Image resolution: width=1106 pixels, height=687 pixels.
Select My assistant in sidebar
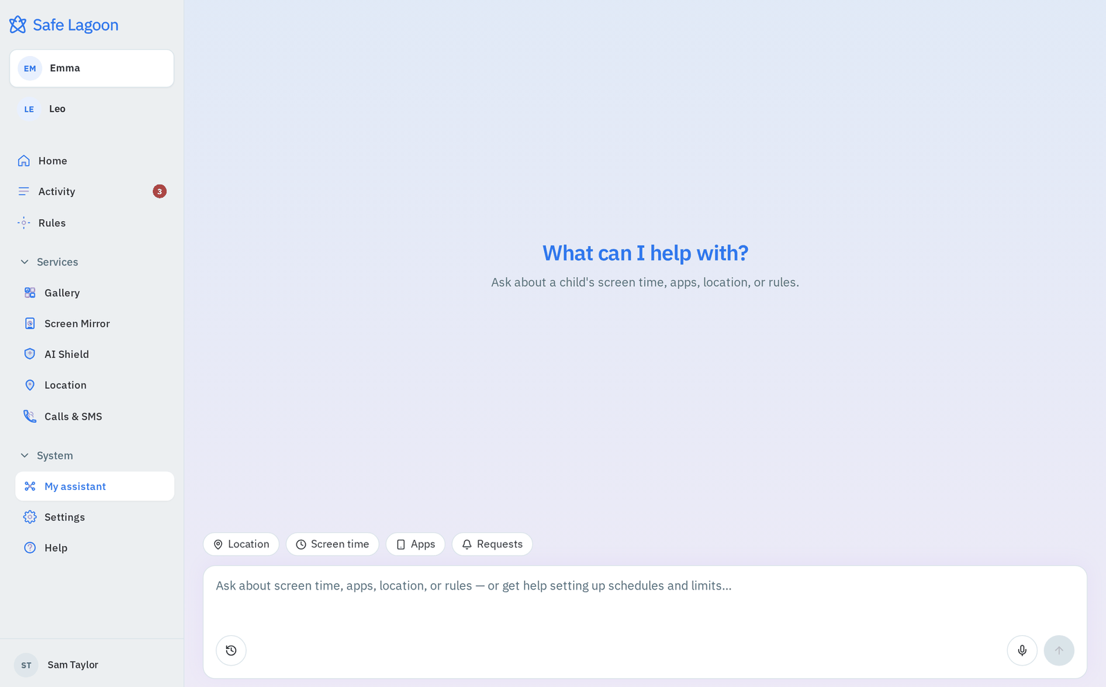click(x=95, y=487)
